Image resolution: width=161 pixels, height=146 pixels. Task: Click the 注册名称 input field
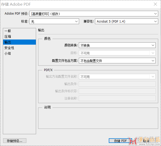click(117, 98)
